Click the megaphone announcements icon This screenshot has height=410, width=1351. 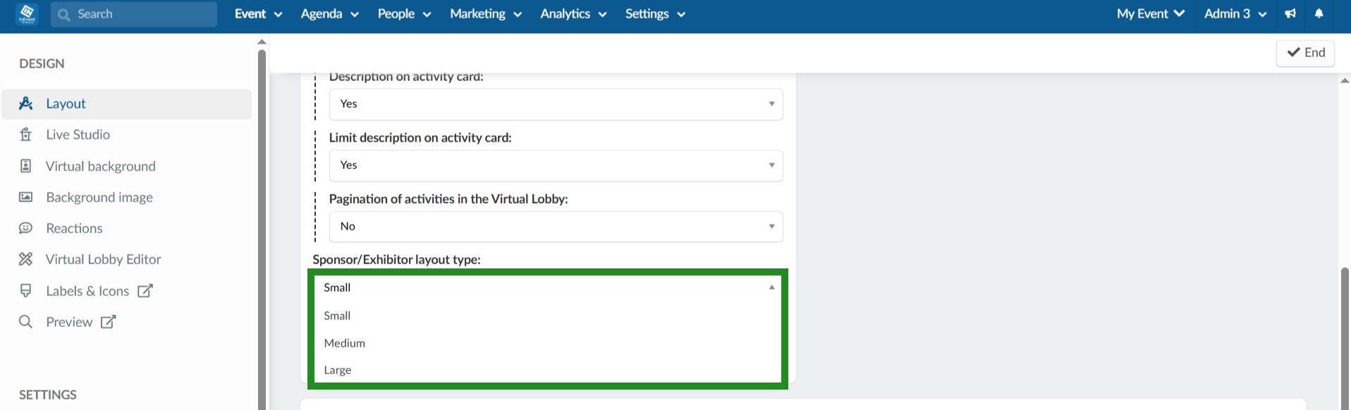click(1290, 13)
